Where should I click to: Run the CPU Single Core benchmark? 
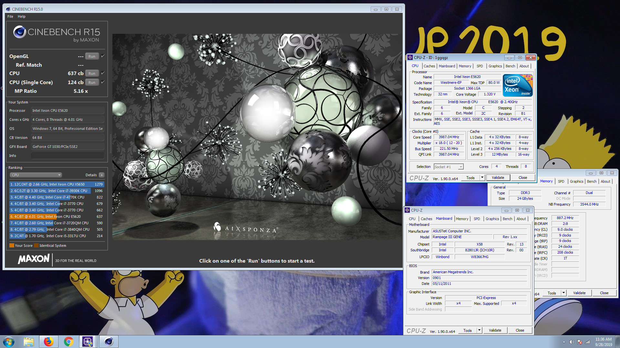[x=92, y=82]
